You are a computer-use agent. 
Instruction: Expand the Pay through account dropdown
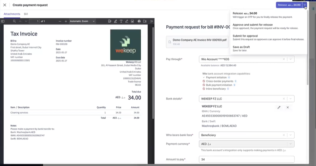point(290,59)
